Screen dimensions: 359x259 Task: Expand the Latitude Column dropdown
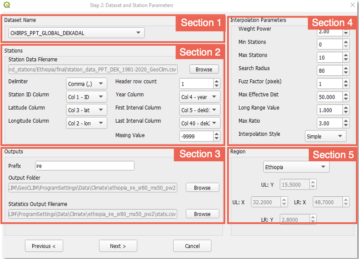pos(87,110)
